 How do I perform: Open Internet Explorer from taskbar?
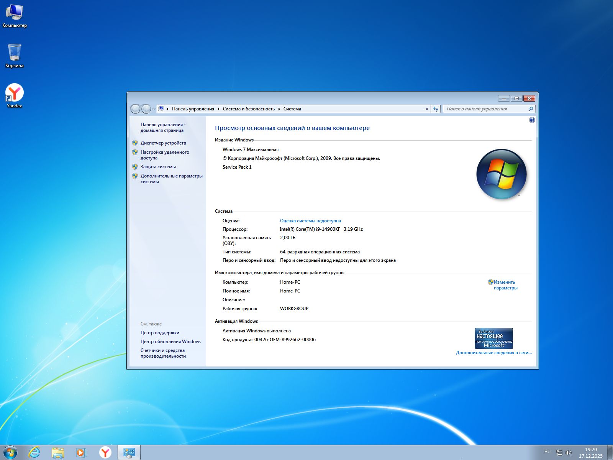[x=34, y=452]
